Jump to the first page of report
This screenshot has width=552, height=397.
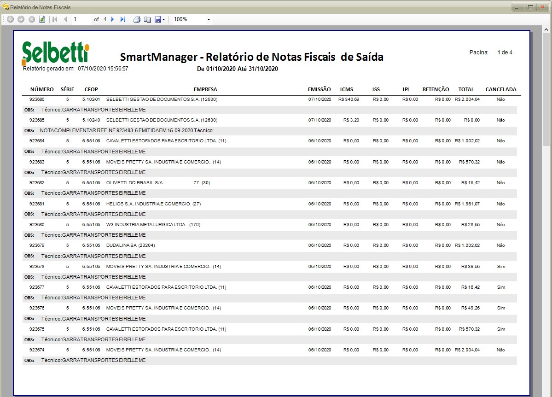click(55, 19)
